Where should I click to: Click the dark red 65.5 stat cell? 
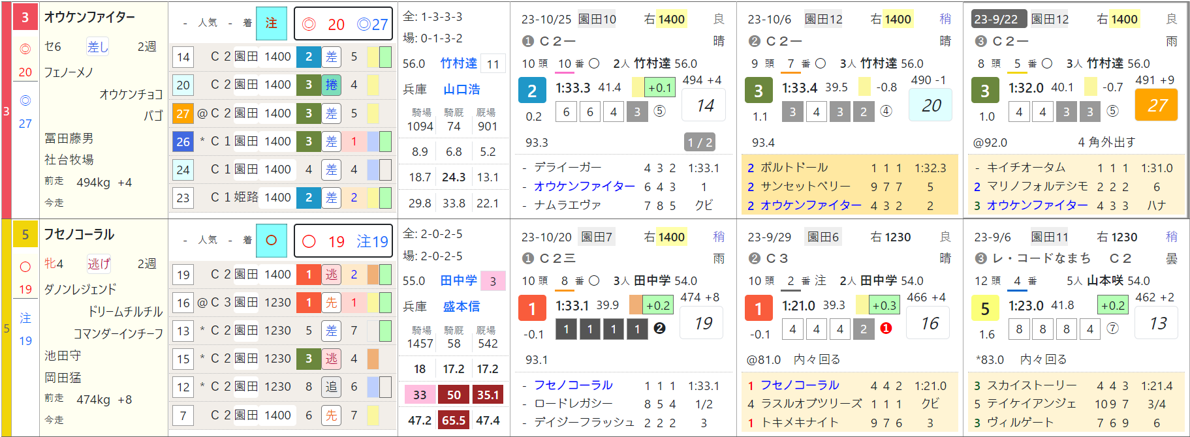click(454, 421)
